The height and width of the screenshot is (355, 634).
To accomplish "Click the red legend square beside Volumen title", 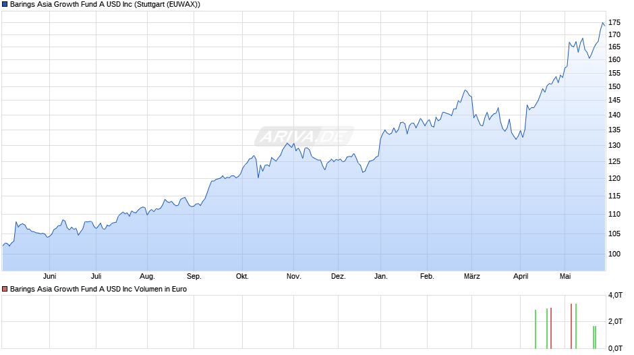I will click(x=5, y=289).
